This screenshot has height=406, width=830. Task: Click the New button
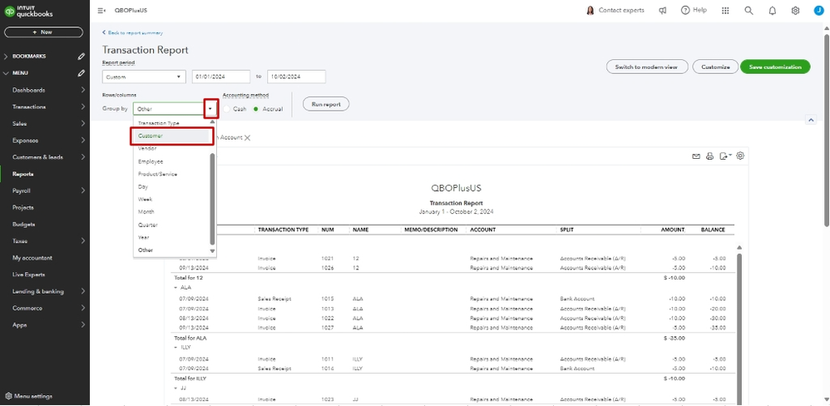point(43,32)
